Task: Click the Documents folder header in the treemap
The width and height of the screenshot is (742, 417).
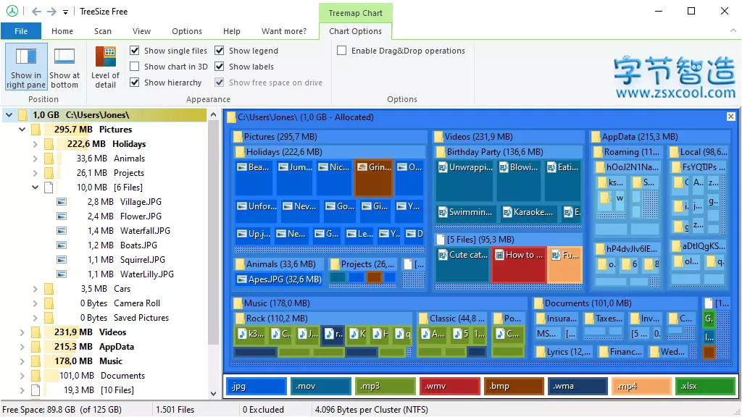Action: pyautogui.click(x=615, y=303)
